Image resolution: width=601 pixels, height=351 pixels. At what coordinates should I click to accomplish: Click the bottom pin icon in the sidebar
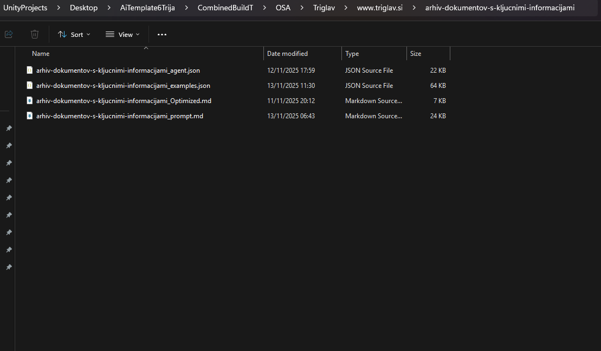[9, 266]
